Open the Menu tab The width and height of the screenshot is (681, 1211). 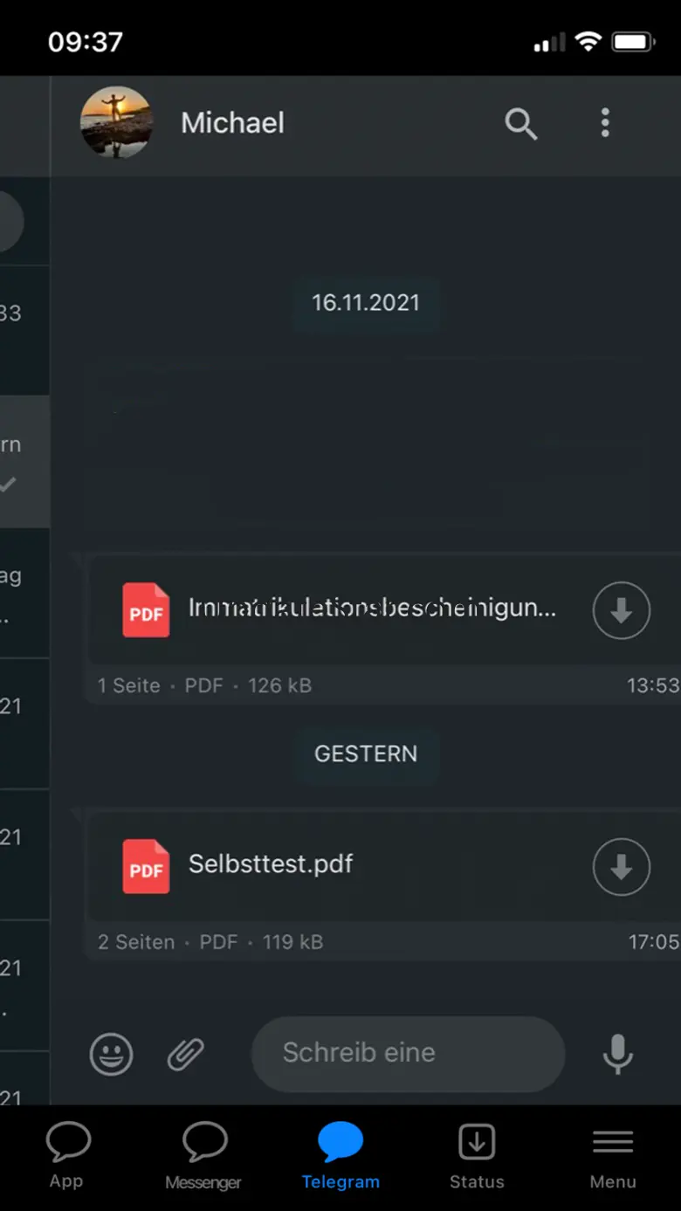coord(613,1156)
